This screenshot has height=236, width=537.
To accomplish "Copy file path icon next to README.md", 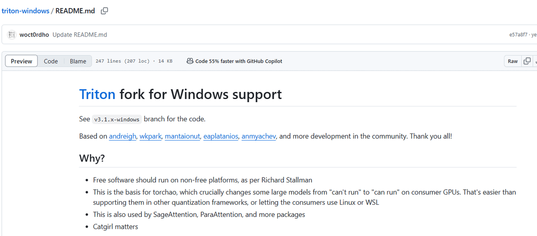I will pos(104,11).
